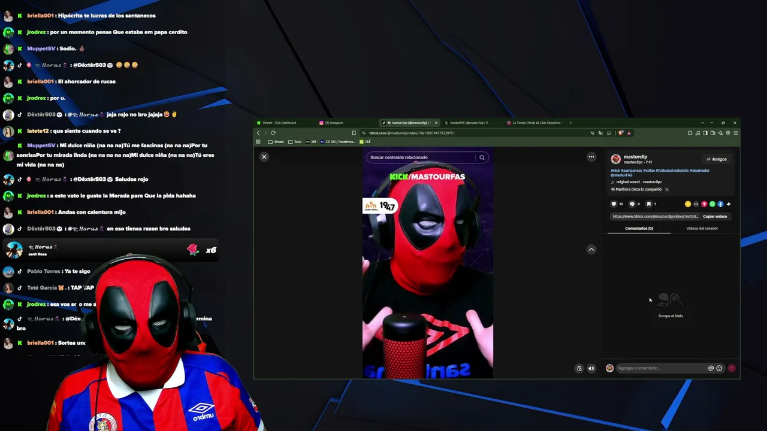Open a new browser tab with plus button
Viewport: 767px width, 431px height.
coord(570,123)
